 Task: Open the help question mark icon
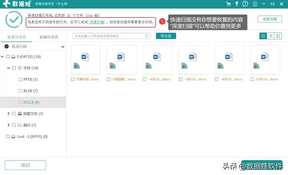(245, 4)
